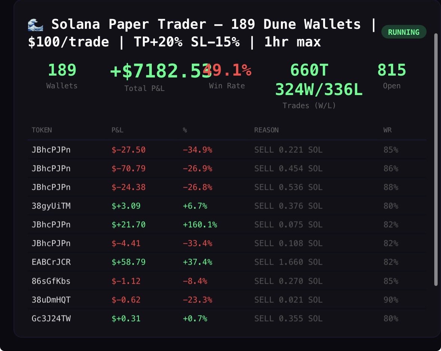Click the RUNNING status badge

click(x=404, y=32)
